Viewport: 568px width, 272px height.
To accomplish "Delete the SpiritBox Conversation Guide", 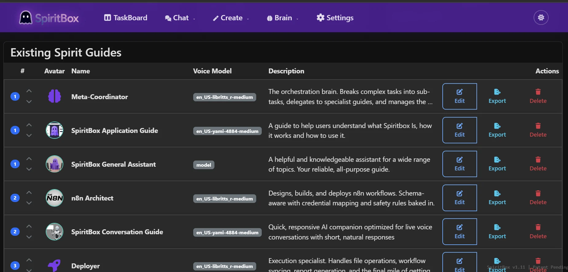I will tap(538, 232).
